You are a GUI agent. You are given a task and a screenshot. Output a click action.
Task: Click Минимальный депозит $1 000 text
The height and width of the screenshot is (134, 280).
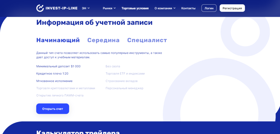59,66
